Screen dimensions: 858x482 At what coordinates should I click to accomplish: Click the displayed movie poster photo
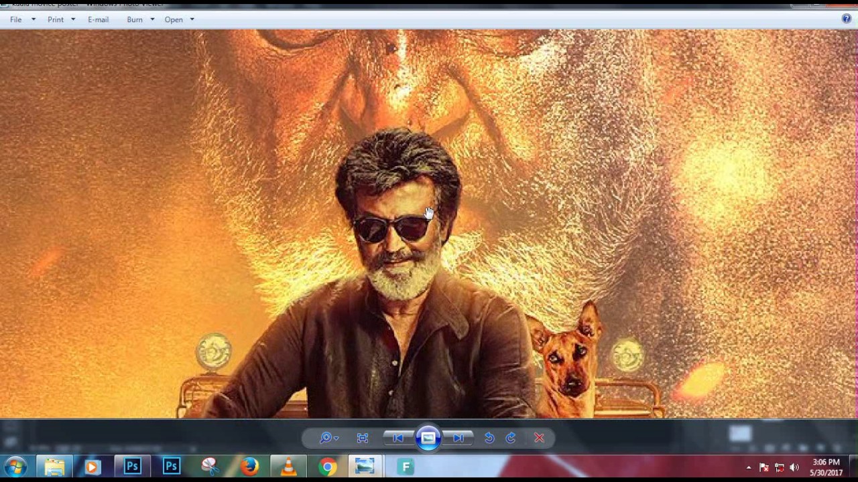(x=429, y=224)
